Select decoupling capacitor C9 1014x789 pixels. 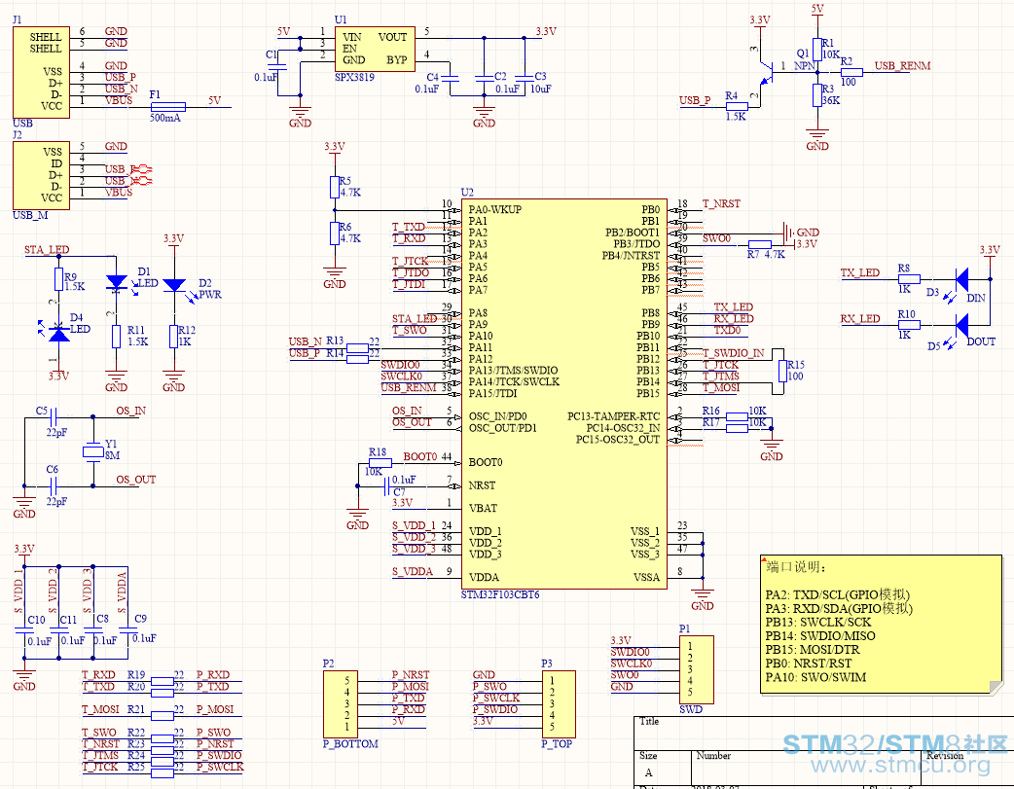tap(128, 630)
